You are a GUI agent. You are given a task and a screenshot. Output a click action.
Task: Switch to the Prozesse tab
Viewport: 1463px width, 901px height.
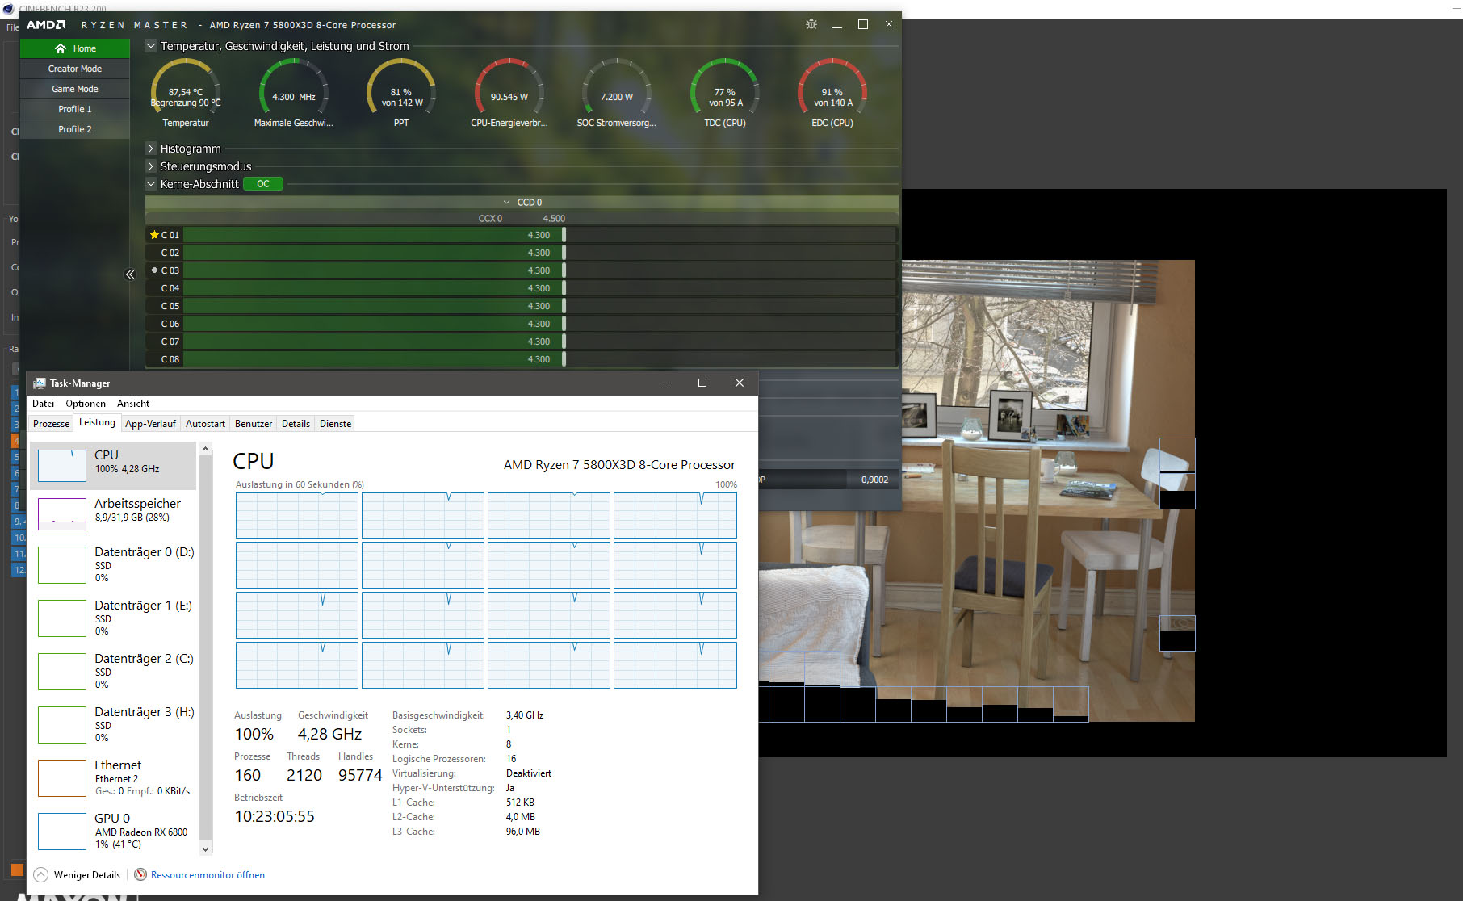click(x=52, y=424)
